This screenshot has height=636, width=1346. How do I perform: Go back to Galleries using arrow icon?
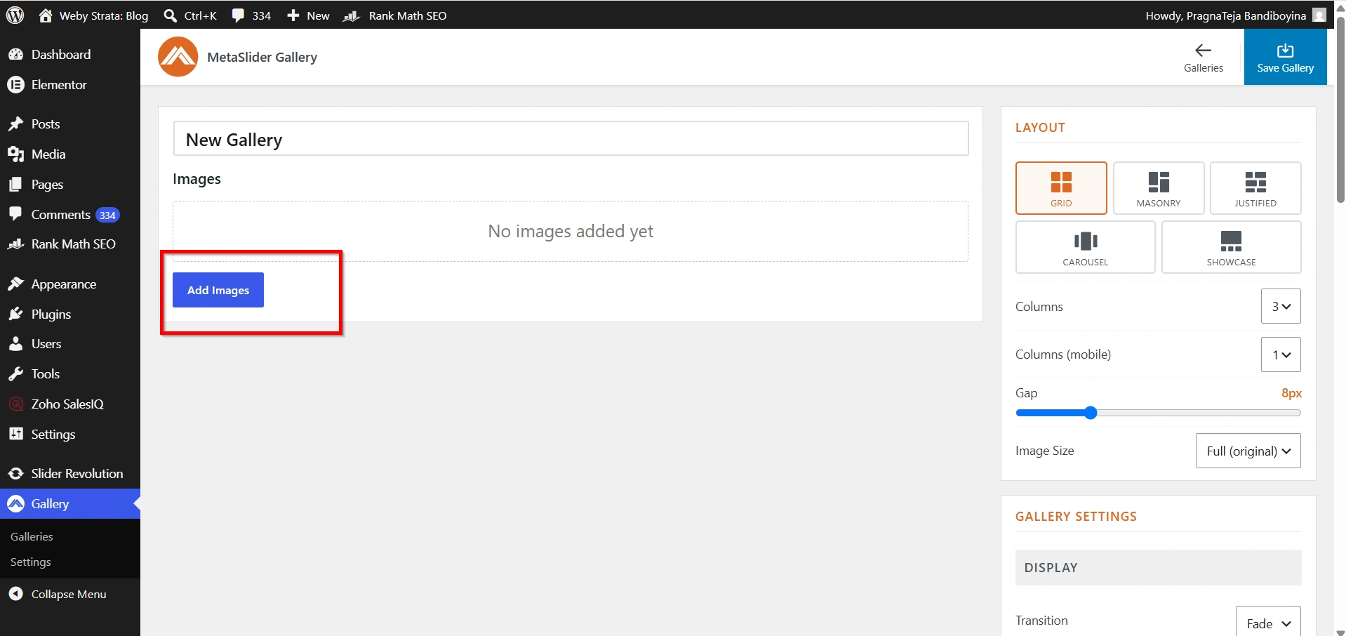(1204, 57)
